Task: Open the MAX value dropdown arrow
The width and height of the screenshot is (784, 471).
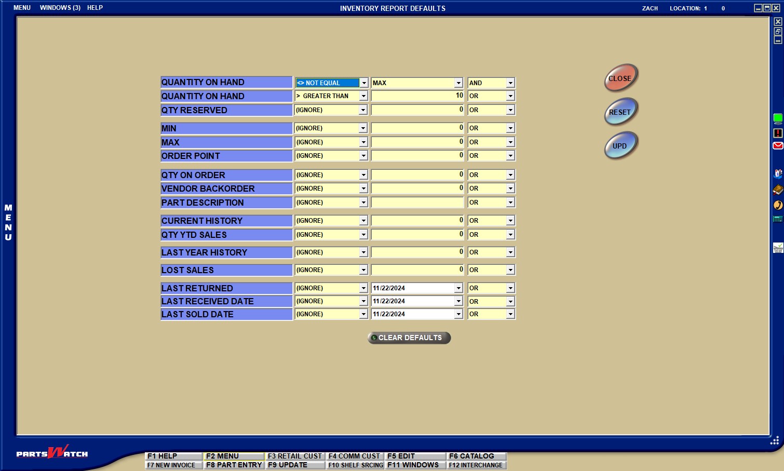Action: click(458, 83)
